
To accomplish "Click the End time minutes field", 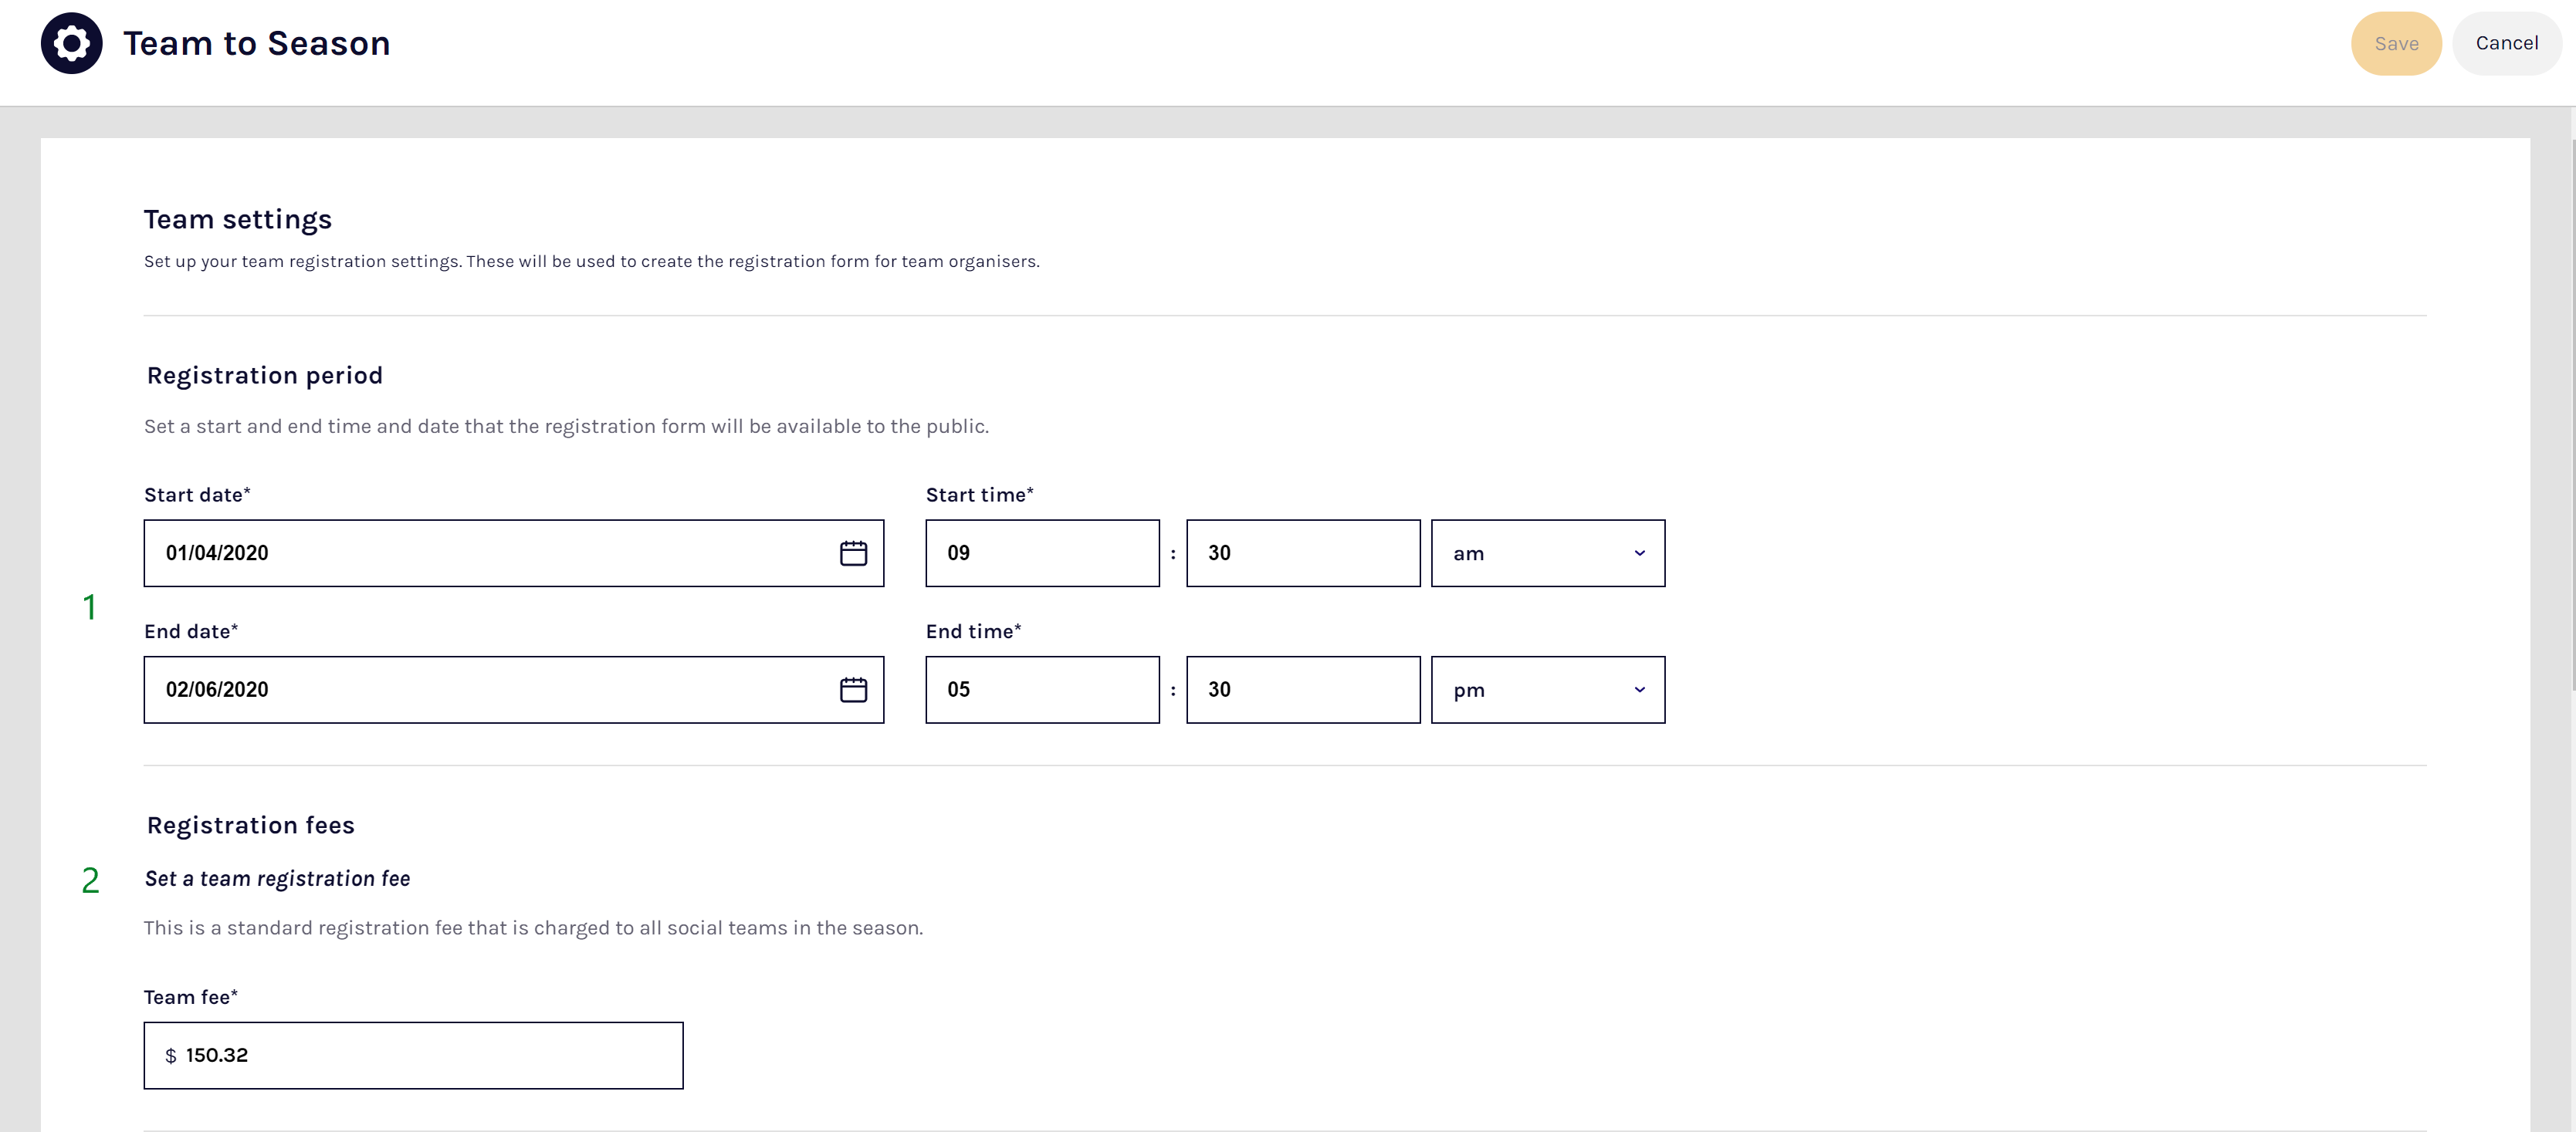I will pos(1302,690).
